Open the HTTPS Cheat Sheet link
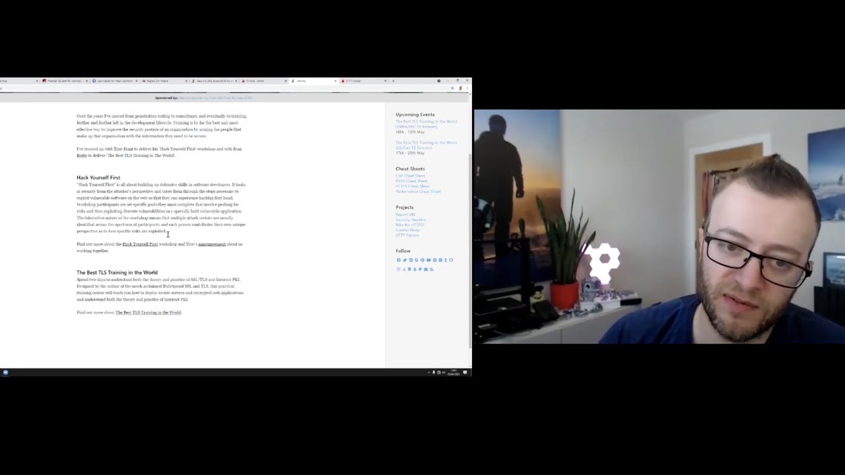 coord(413,186)
